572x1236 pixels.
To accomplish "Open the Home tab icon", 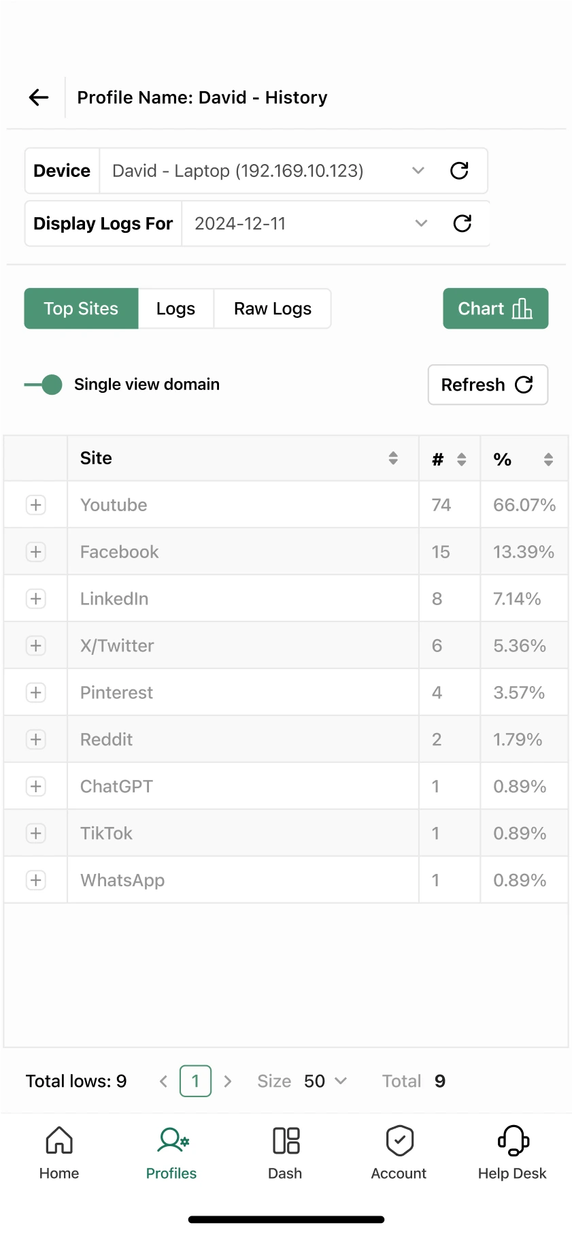I will 59,1141.
